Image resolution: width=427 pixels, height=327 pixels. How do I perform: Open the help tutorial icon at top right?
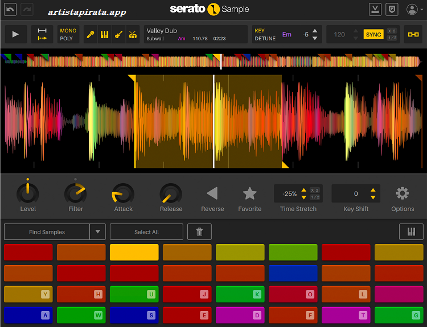[392, 10]
